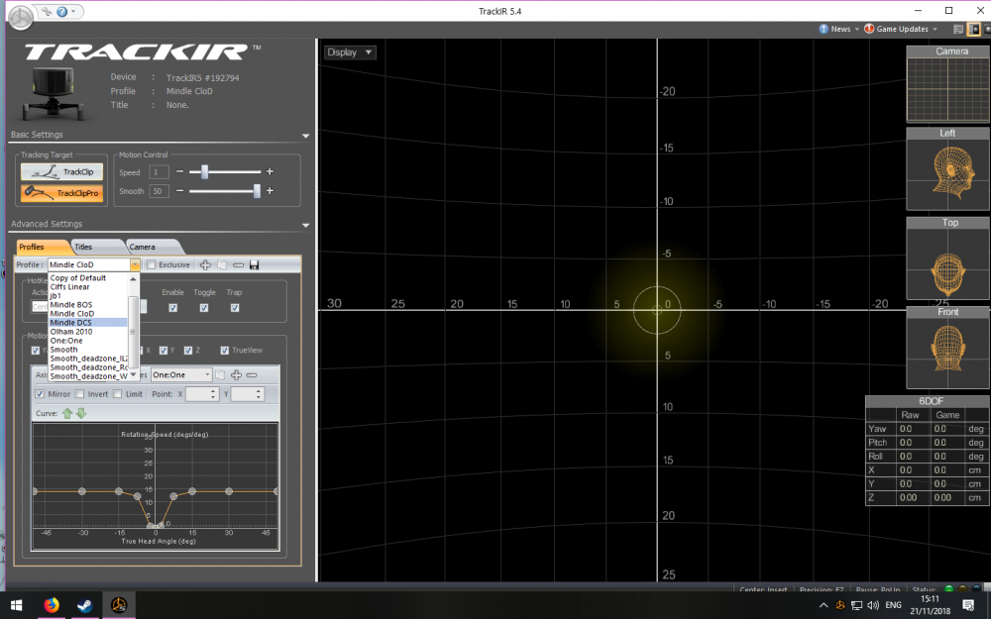
Task: Decrease Smooth with the minus icon
Action: (179, 191)
